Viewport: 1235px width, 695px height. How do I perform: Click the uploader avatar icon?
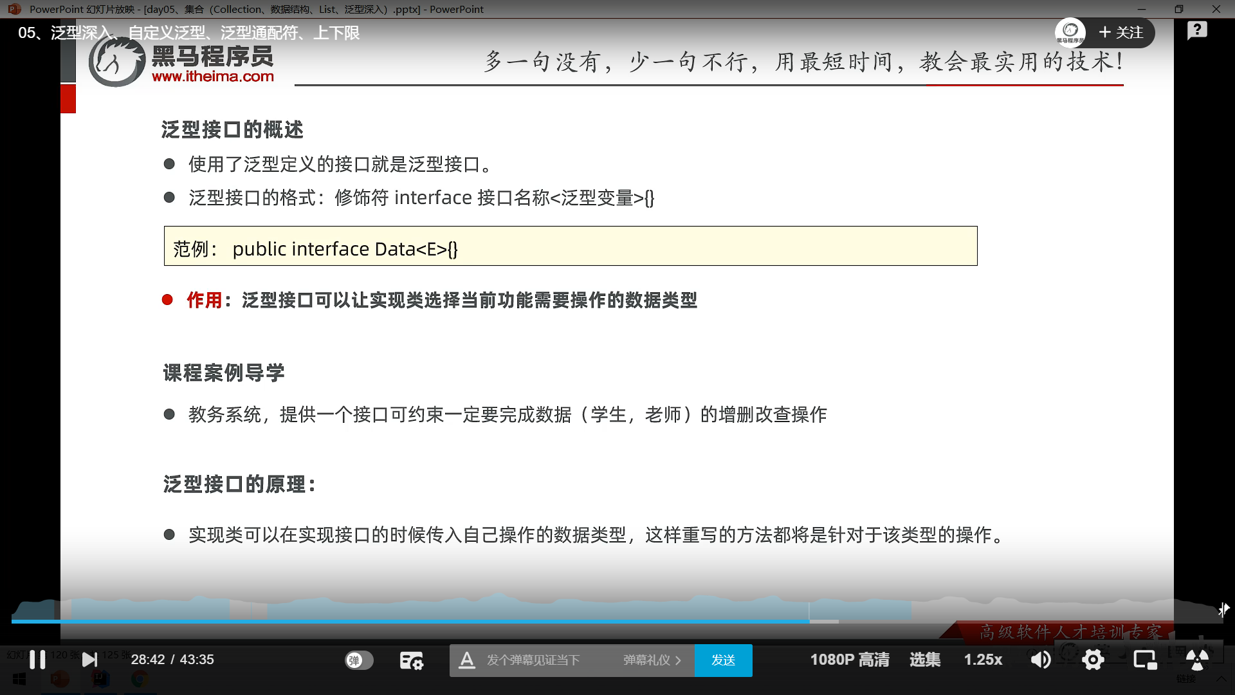[x=1070, y=32]
